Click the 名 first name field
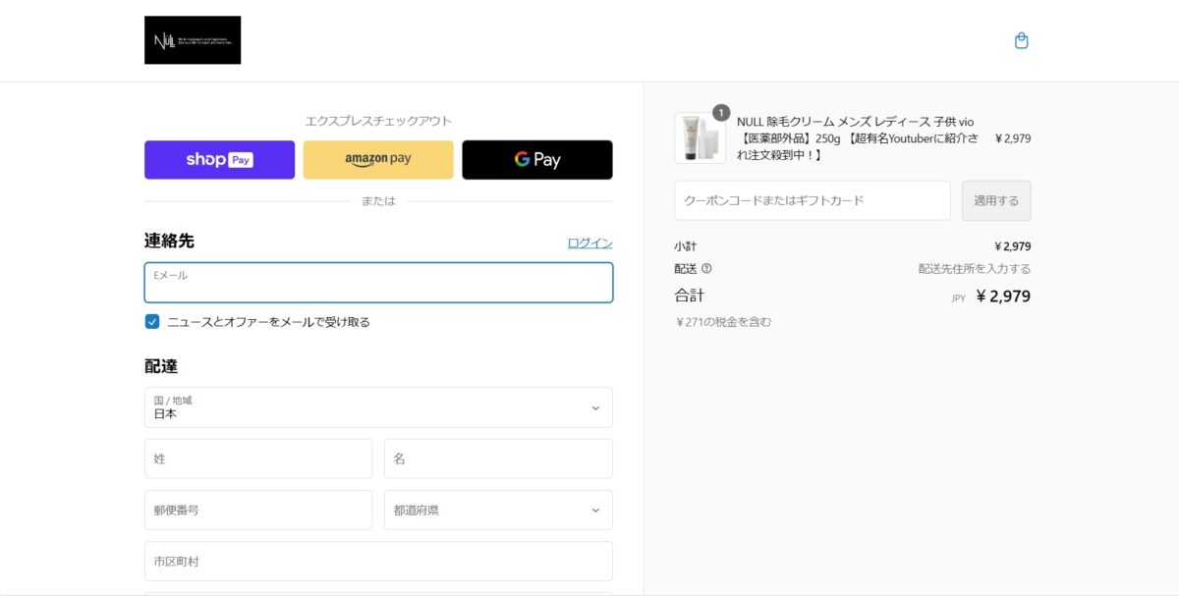This screenshot has height=596, width=1179. pos(498,459)
